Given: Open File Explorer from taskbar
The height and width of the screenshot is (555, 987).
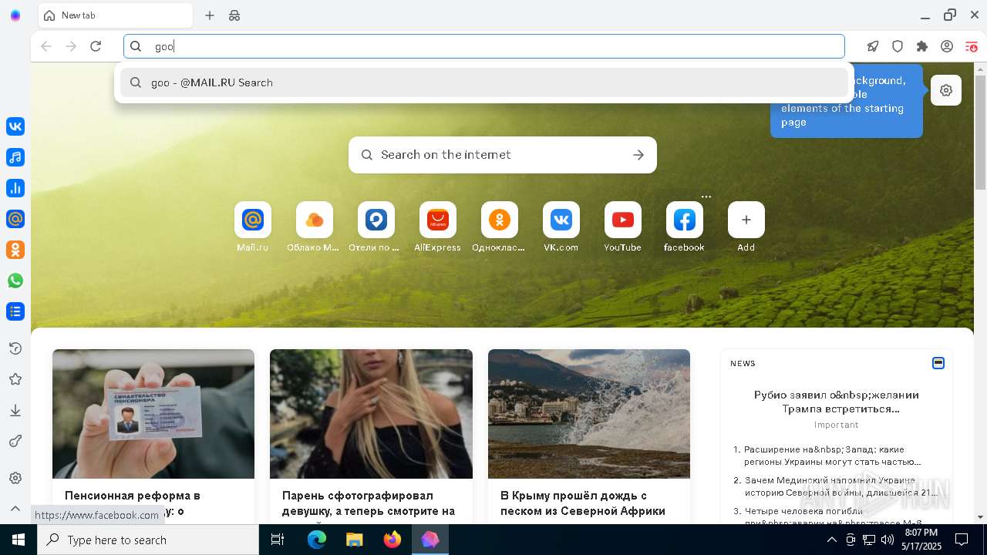Looking at the screenshot, I should coord(355,540).
